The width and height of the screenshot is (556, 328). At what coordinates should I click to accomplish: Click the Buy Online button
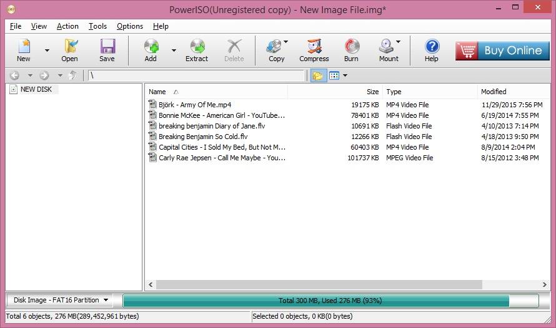(502, 51)
